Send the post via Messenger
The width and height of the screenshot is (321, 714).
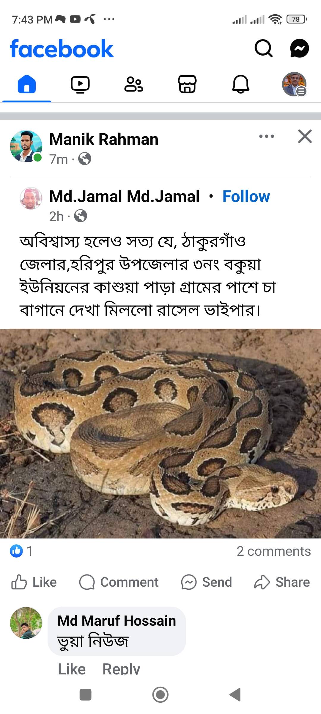tap(207, 582)
